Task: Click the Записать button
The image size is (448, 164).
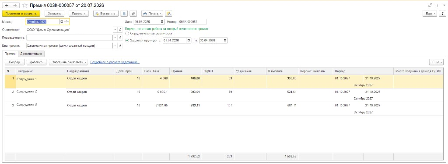Action: point(54,14)
